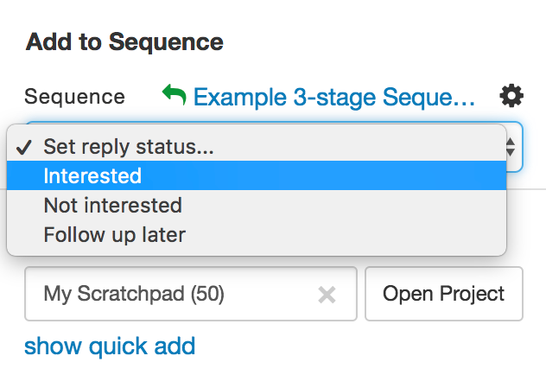Pick "Follow up later" option
Screen dimensions: 546x375
[114, 234]
